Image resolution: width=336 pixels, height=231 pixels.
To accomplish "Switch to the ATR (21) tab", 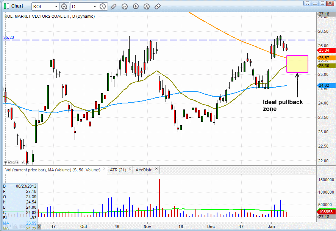I will 117,170.
